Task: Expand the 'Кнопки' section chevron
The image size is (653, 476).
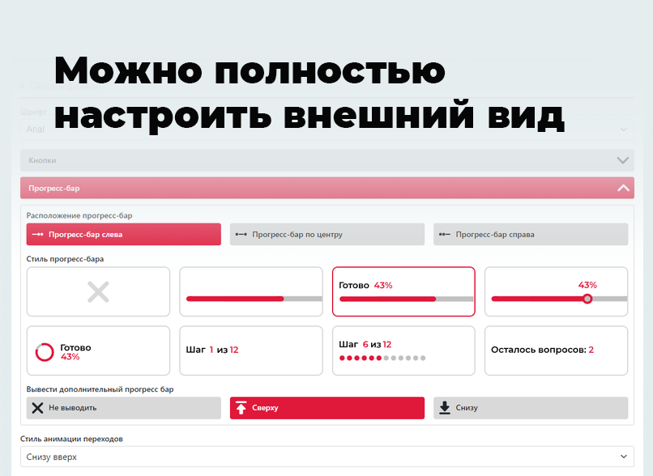Action: [x=622, y=160]
